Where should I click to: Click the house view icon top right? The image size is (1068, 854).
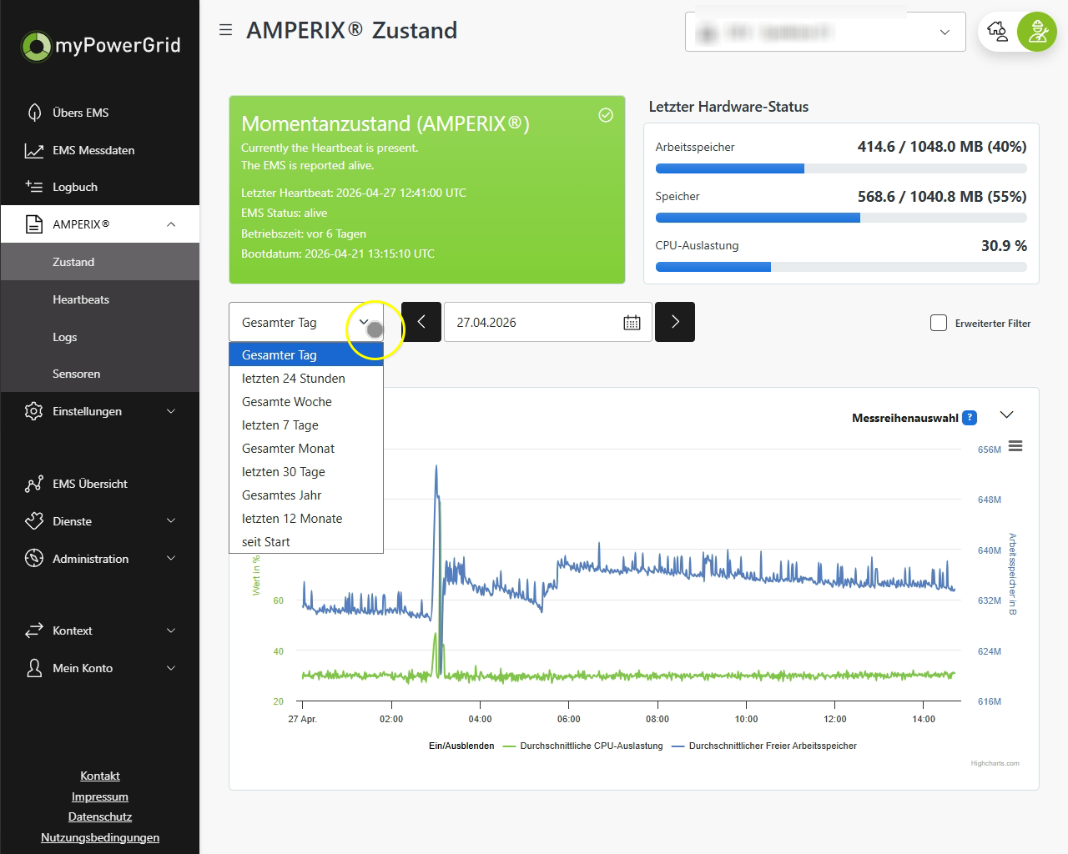[x=997, y=32]
